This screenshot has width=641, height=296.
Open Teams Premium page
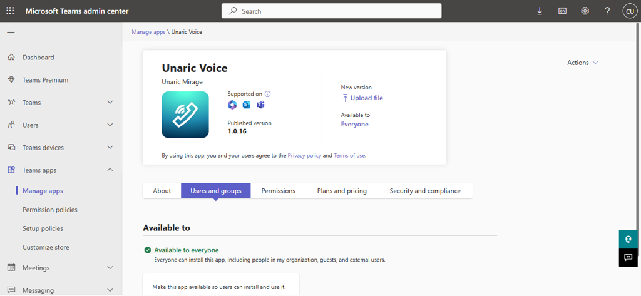coord(45,79)
